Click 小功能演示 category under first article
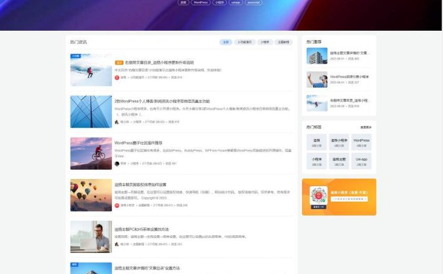The width and height of the screenshot is (443, 274). pos(137,77)
